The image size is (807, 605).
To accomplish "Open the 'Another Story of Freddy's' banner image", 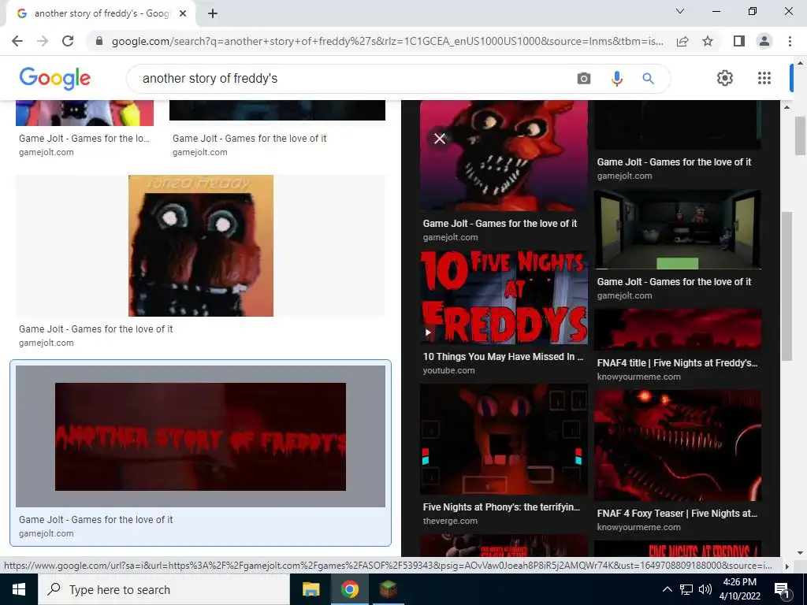I will pos(200,436).
